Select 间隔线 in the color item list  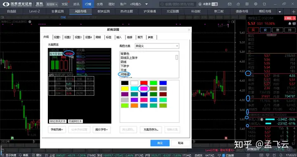pos(125,74)
